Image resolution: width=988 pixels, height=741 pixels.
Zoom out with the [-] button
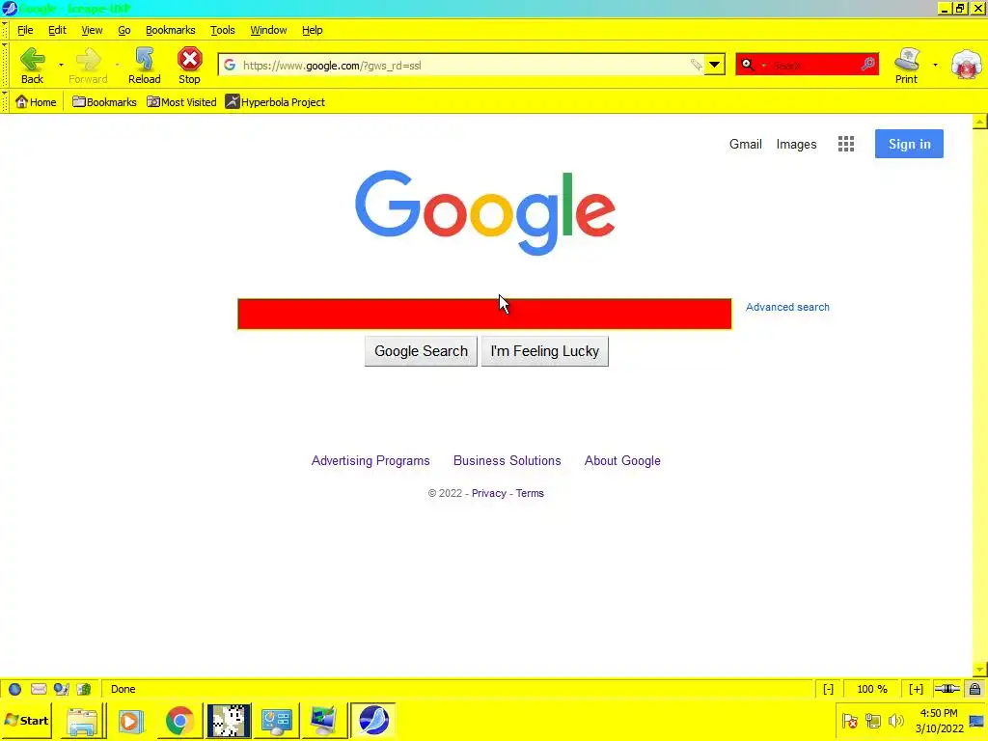[828, 689]
